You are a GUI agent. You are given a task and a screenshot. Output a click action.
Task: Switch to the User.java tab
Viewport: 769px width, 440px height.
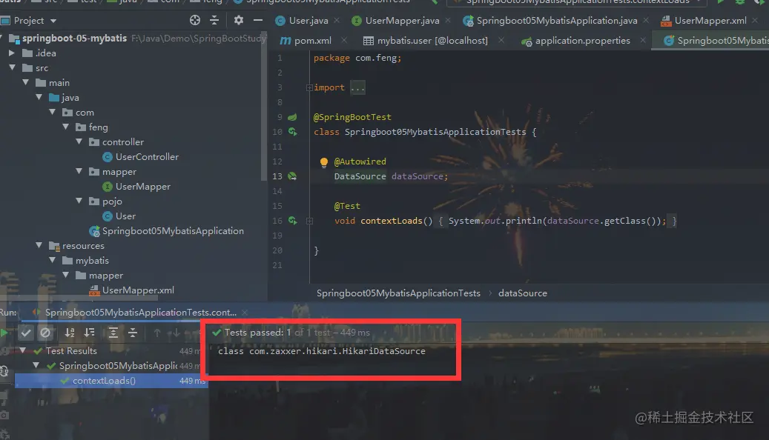click(308, 20)
